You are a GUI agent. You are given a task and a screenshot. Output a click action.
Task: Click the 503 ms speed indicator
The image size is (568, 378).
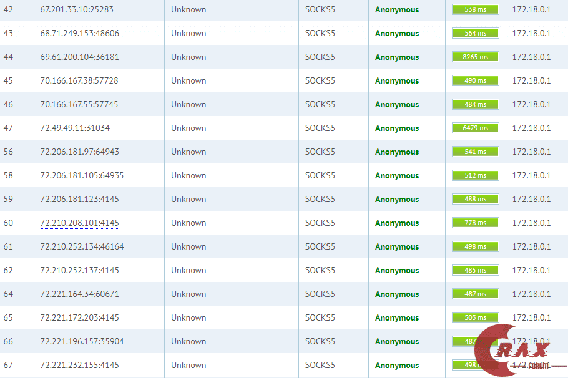point(476,317)
